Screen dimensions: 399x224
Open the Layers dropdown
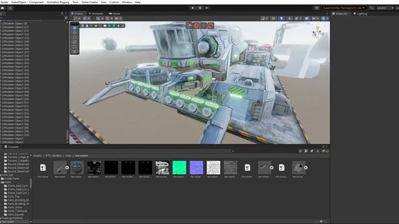coord(385,8)
